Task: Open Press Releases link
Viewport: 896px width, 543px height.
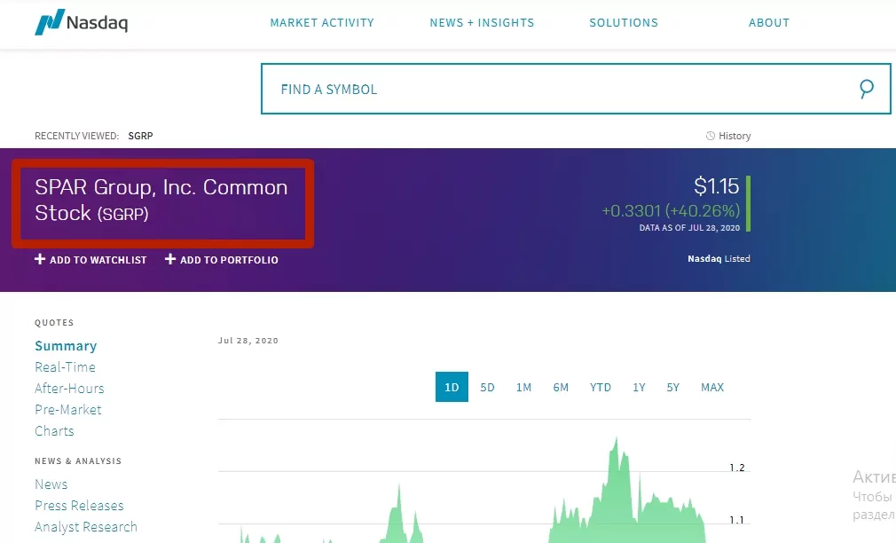Action: [79, 505]
